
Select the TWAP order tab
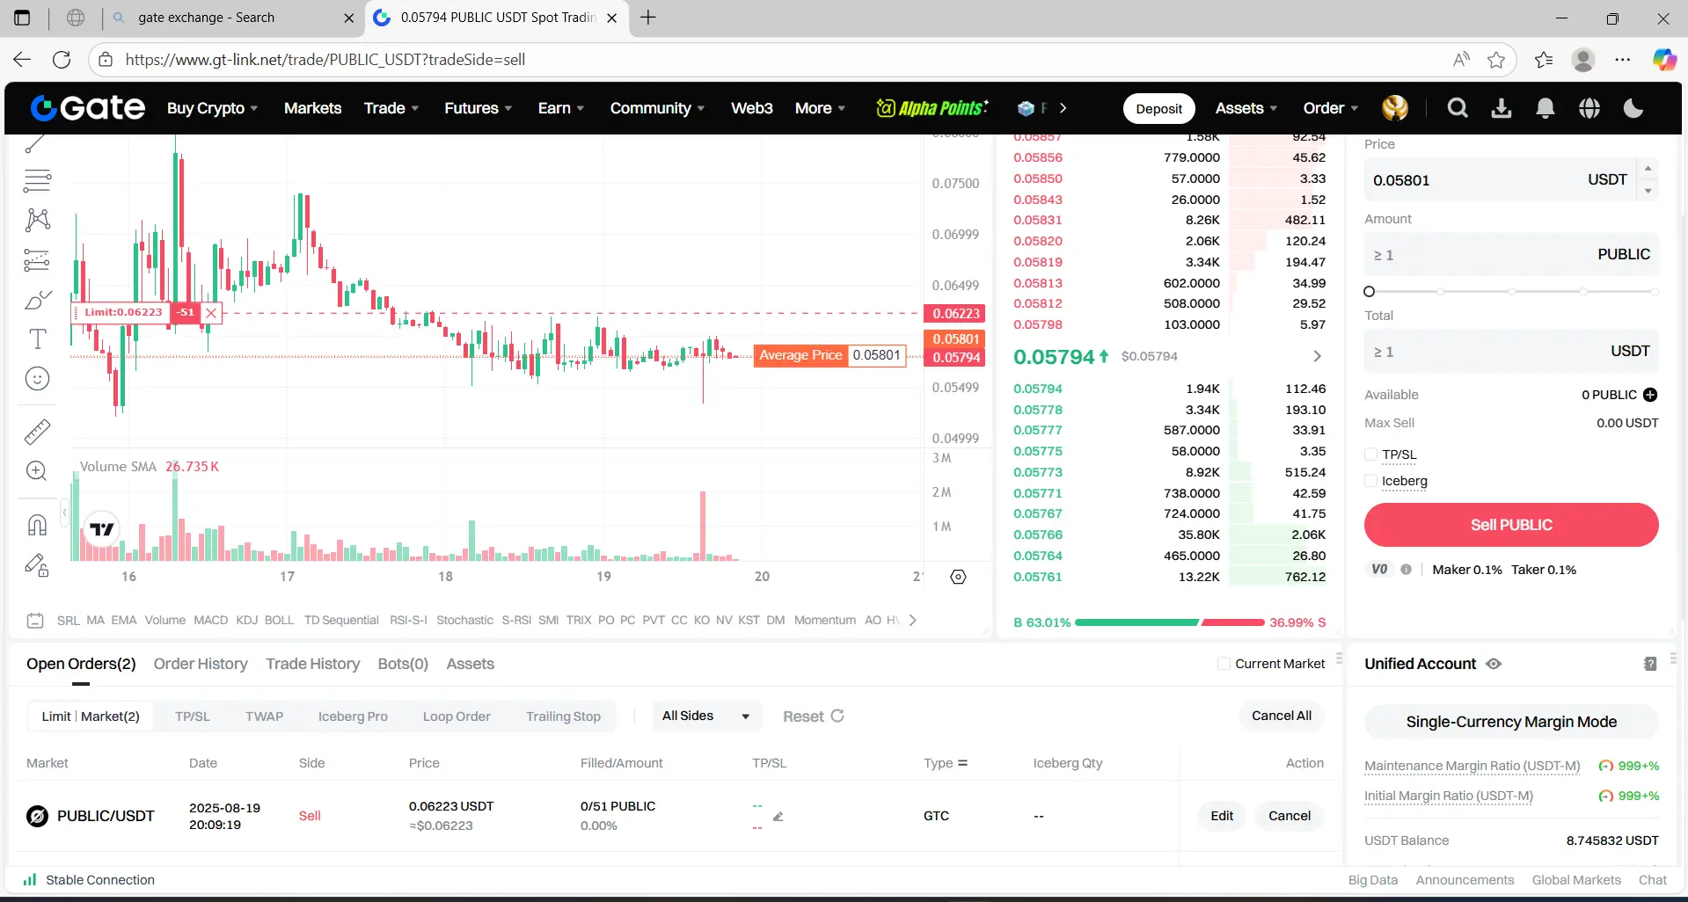tap(264, 717)
